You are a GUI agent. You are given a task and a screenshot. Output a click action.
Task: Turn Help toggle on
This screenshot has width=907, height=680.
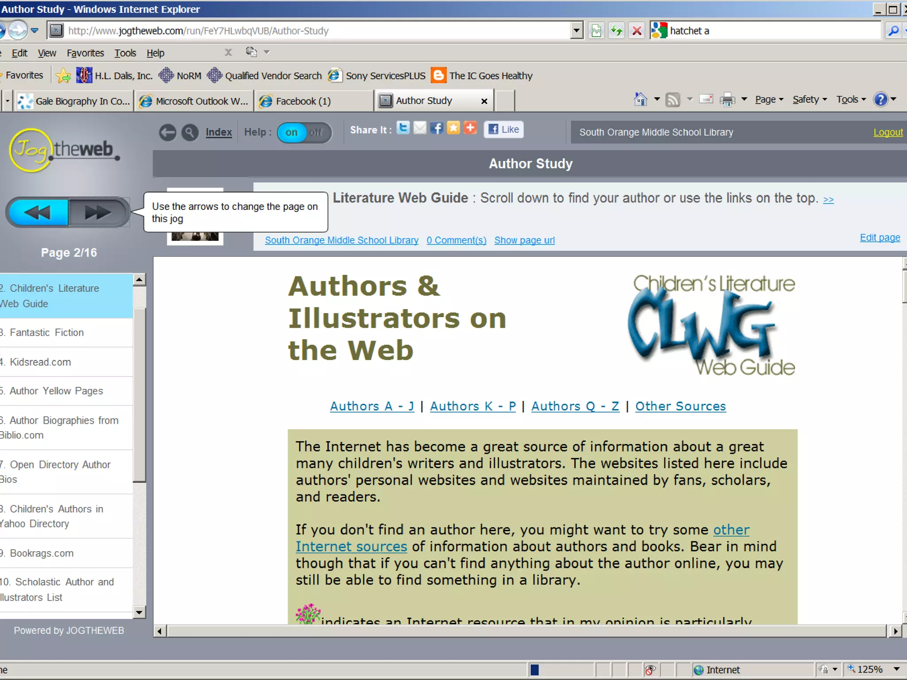click(291, 132)
